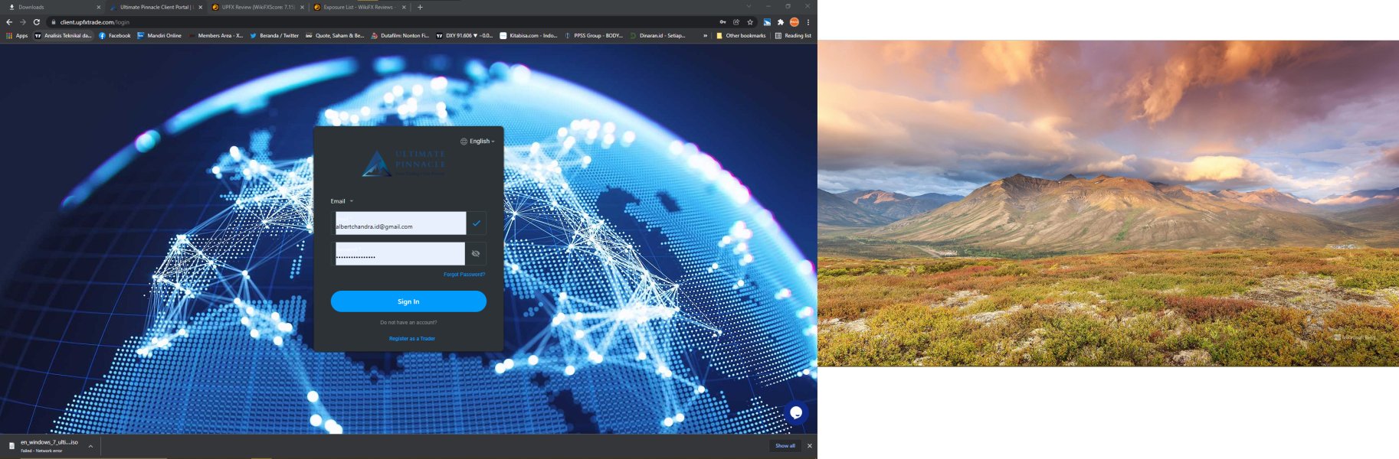Open the Chrome three-dot menu

(808, 22)
